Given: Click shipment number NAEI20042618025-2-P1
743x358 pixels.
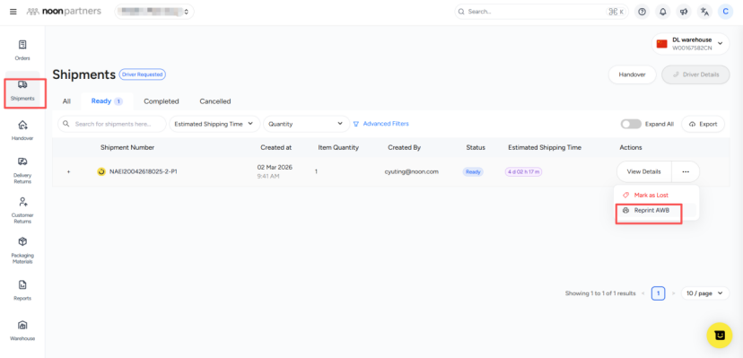Looking at the screenshot, I should (143, 172).
